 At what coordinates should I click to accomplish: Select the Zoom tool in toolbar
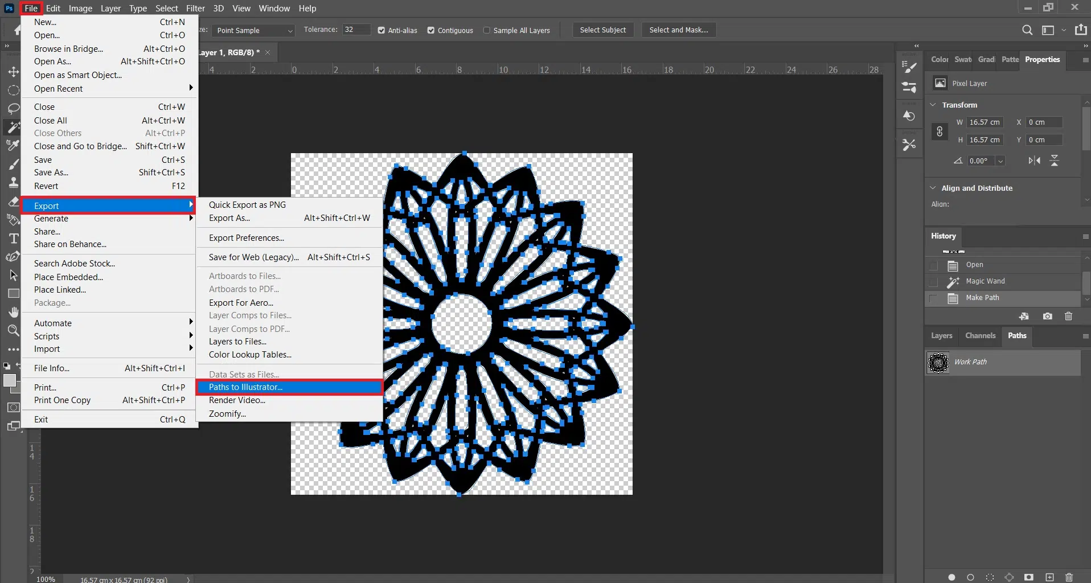point(13,330)
